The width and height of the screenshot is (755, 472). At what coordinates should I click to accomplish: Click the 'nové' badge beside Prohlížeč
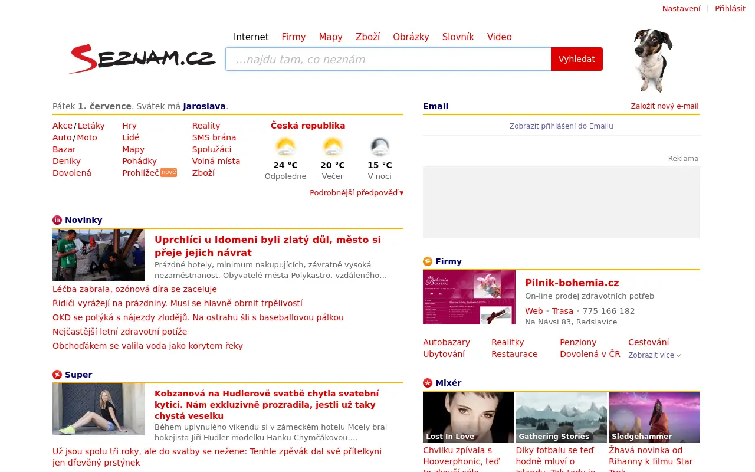[x=169, y=172]
